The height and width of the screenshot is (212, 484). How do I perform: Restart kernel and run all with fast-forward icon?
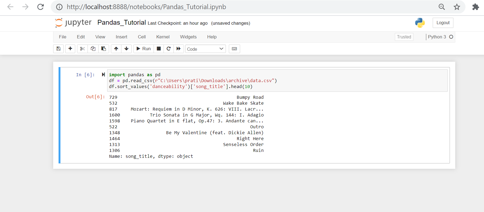click(x=178, y=49)
